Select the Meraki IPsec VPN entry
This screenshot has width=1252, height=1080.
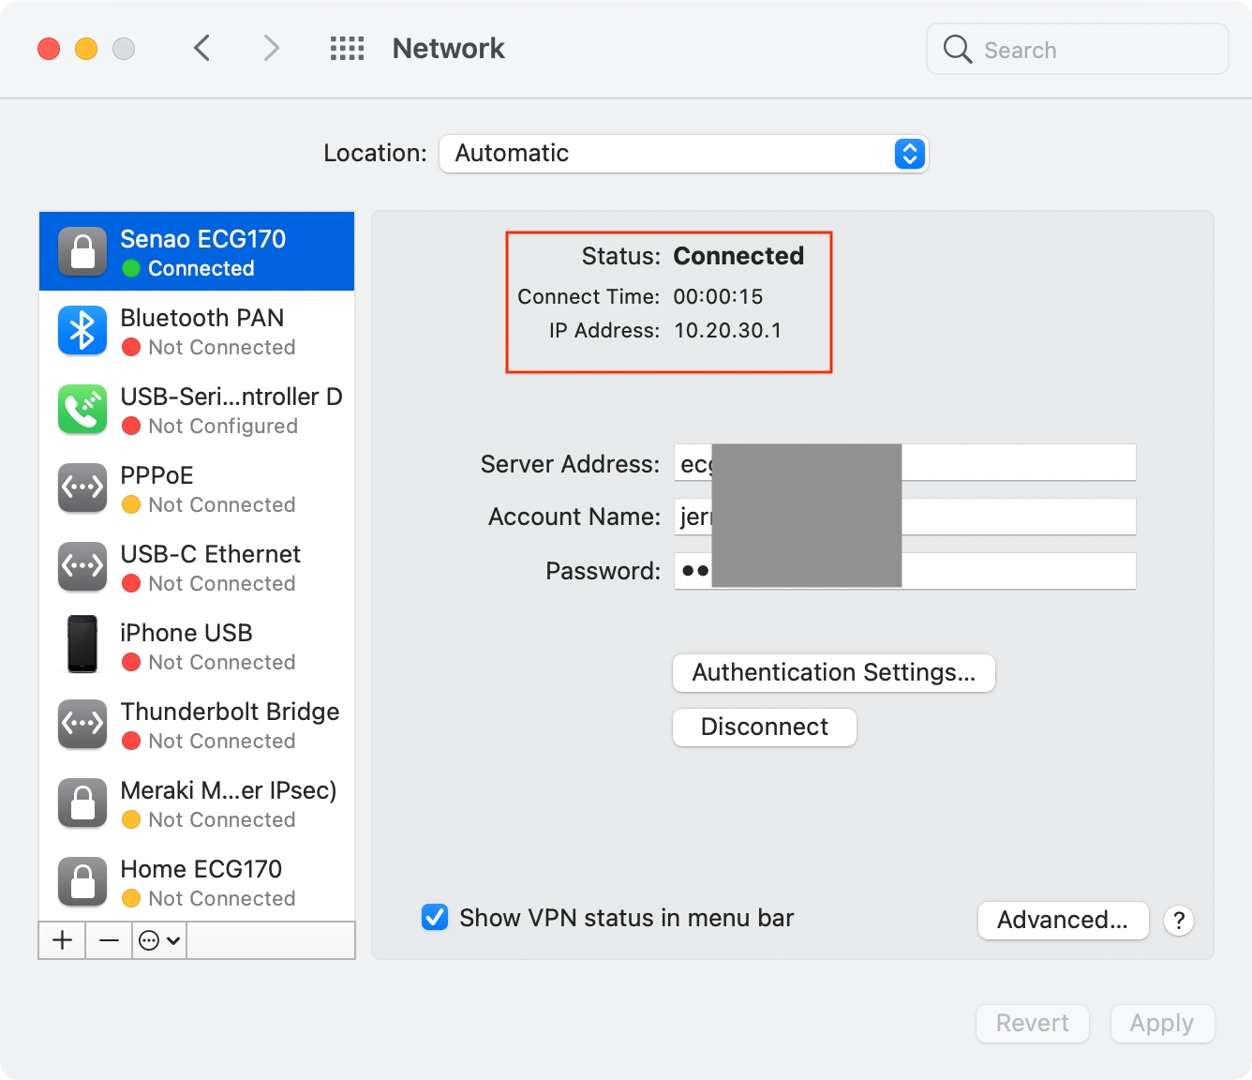[197, 803]
